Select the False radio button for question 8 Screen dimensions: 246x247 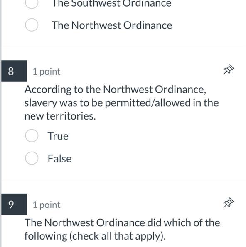(32, 158)
